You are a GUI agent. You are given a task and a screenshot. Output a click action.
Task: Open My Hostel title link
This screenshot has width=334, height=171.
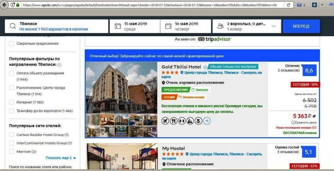(173, 148)
